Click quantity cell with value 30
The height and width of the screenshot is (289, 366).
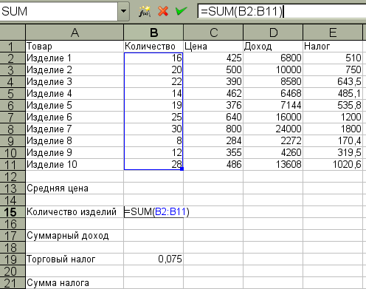coord(153,129)
